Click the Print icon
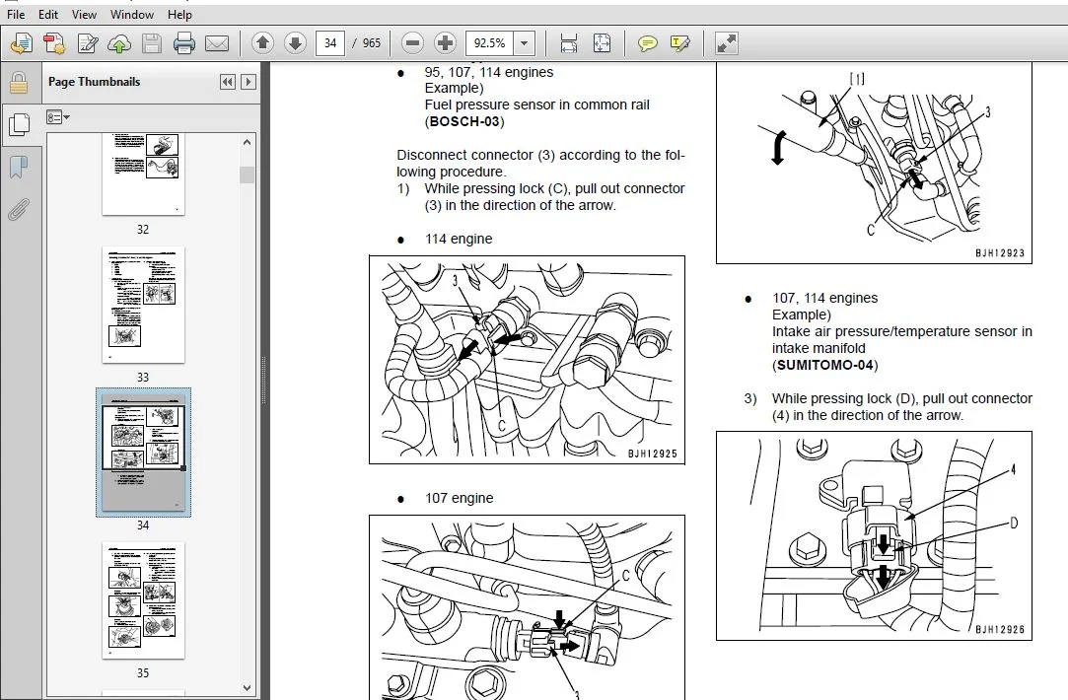This screenshot has width=1068, height=700. point(183,43)
